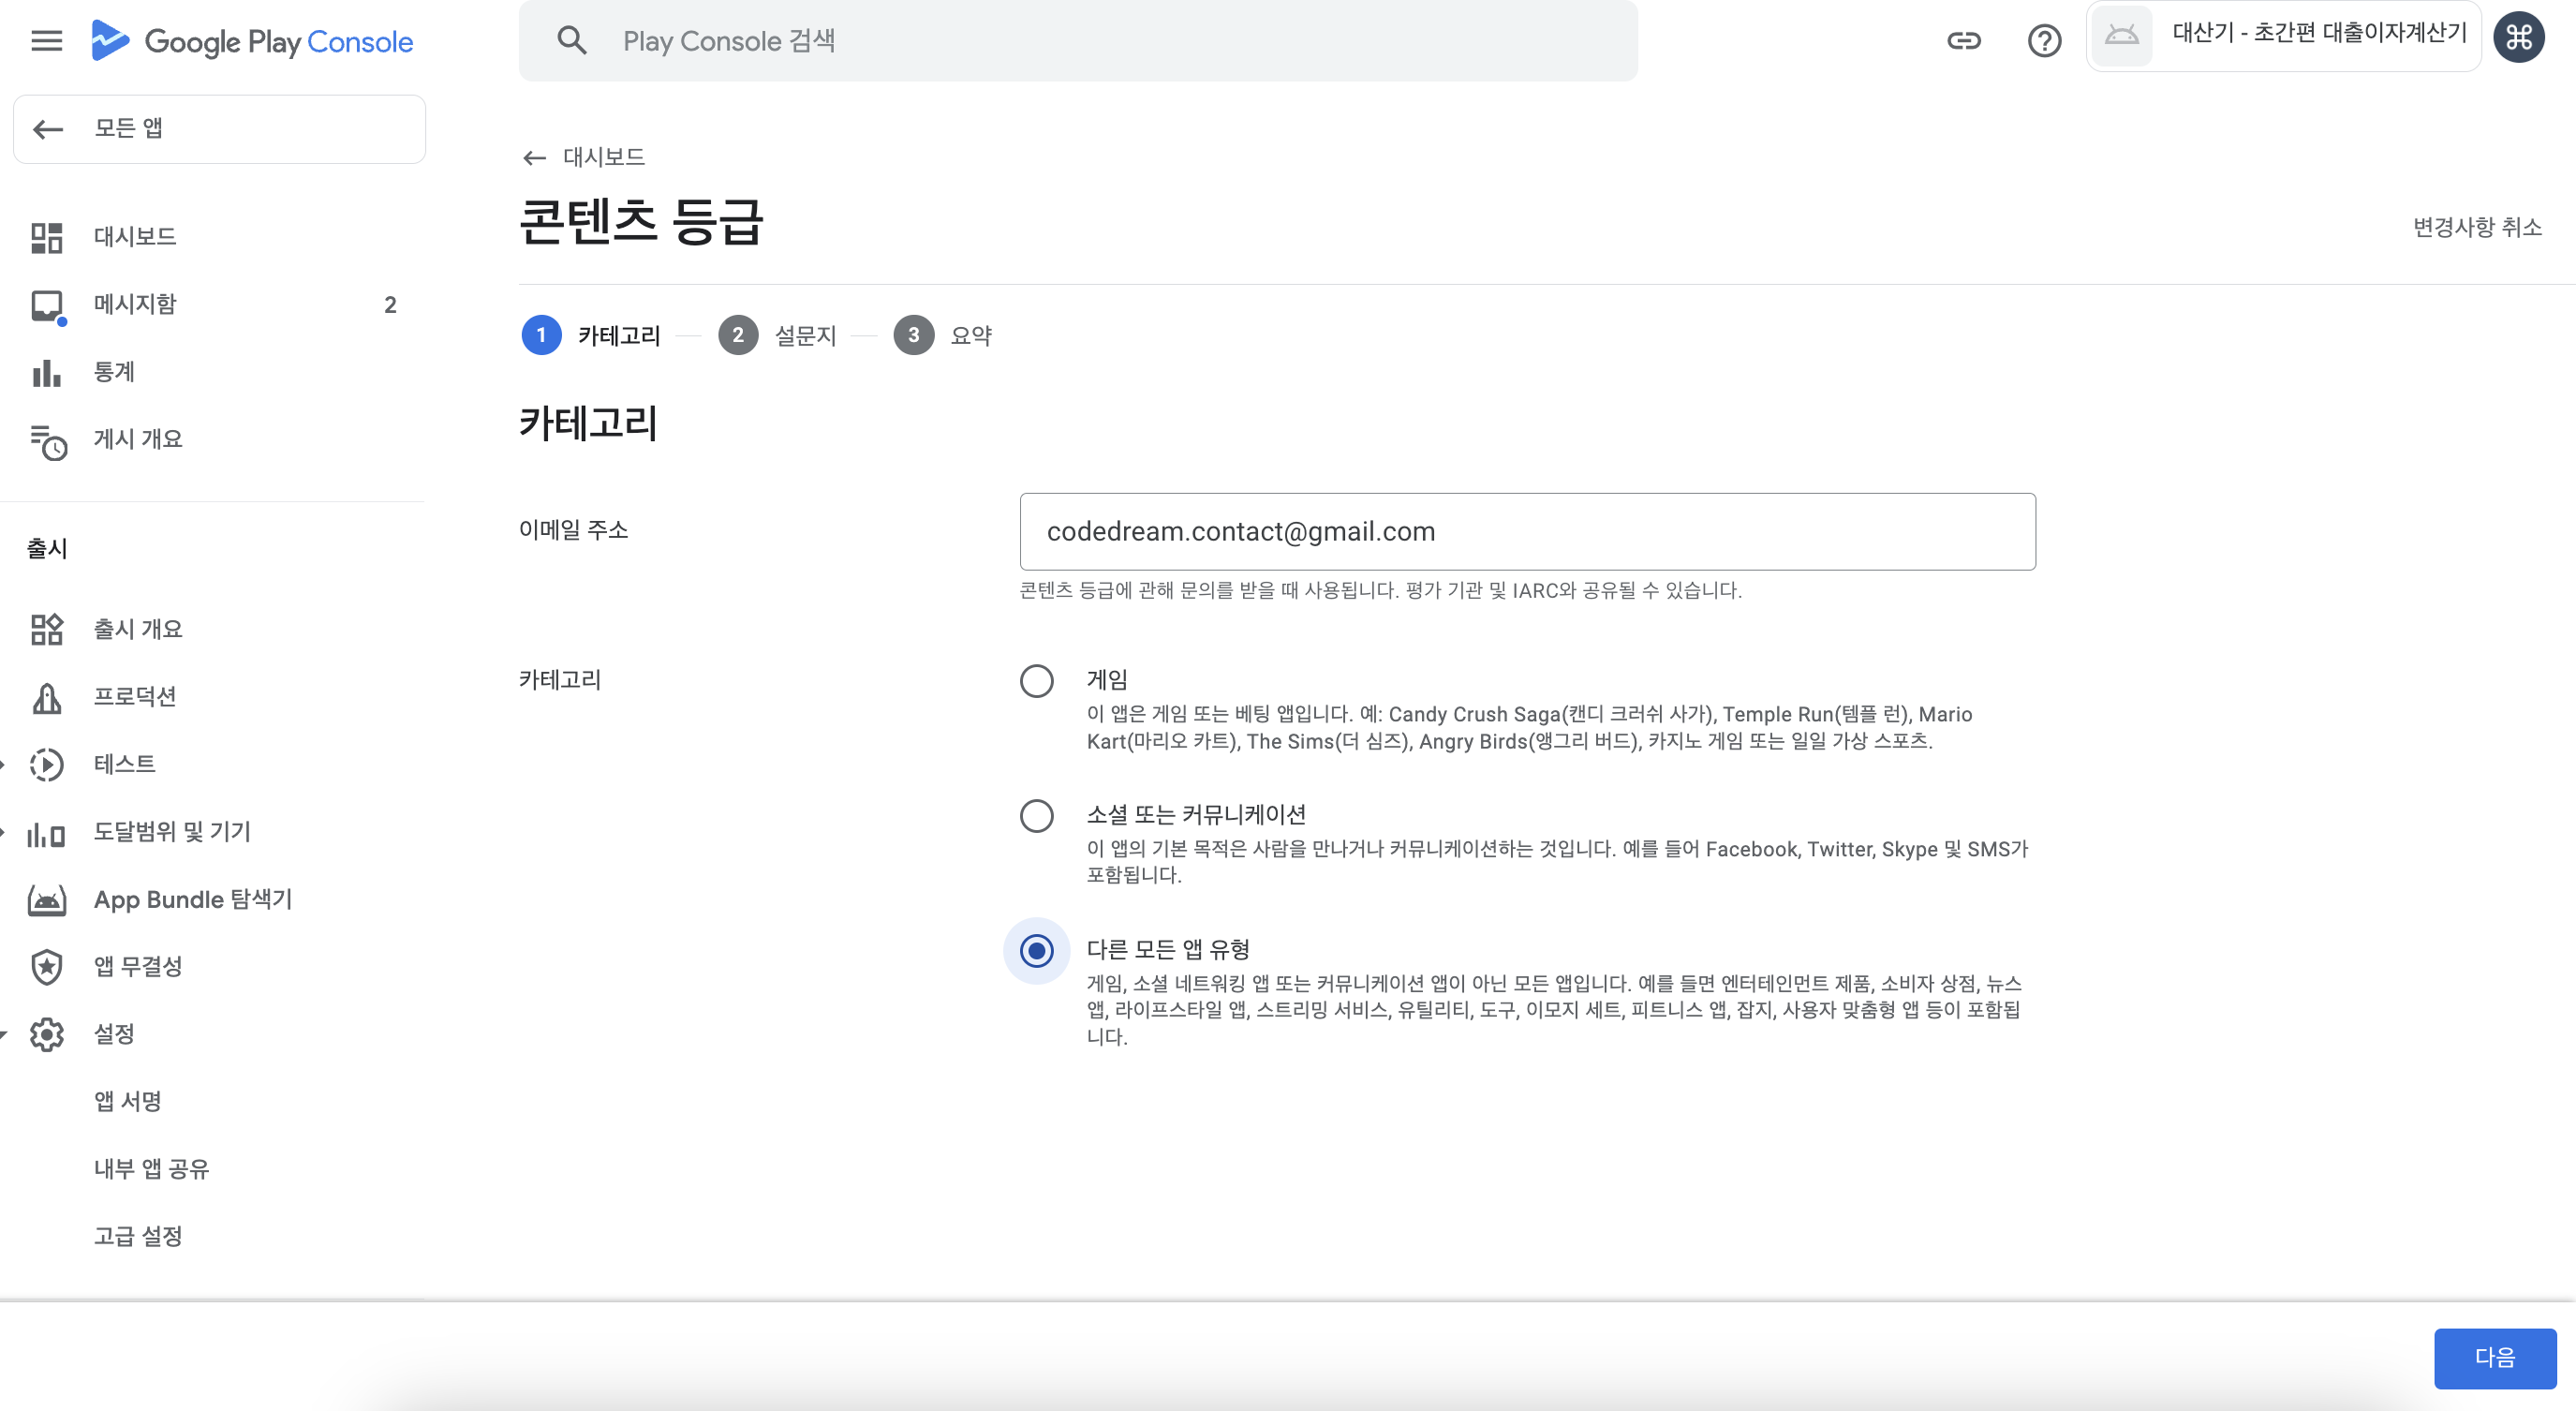Click the hamburger menu icon

coord(46,41)
